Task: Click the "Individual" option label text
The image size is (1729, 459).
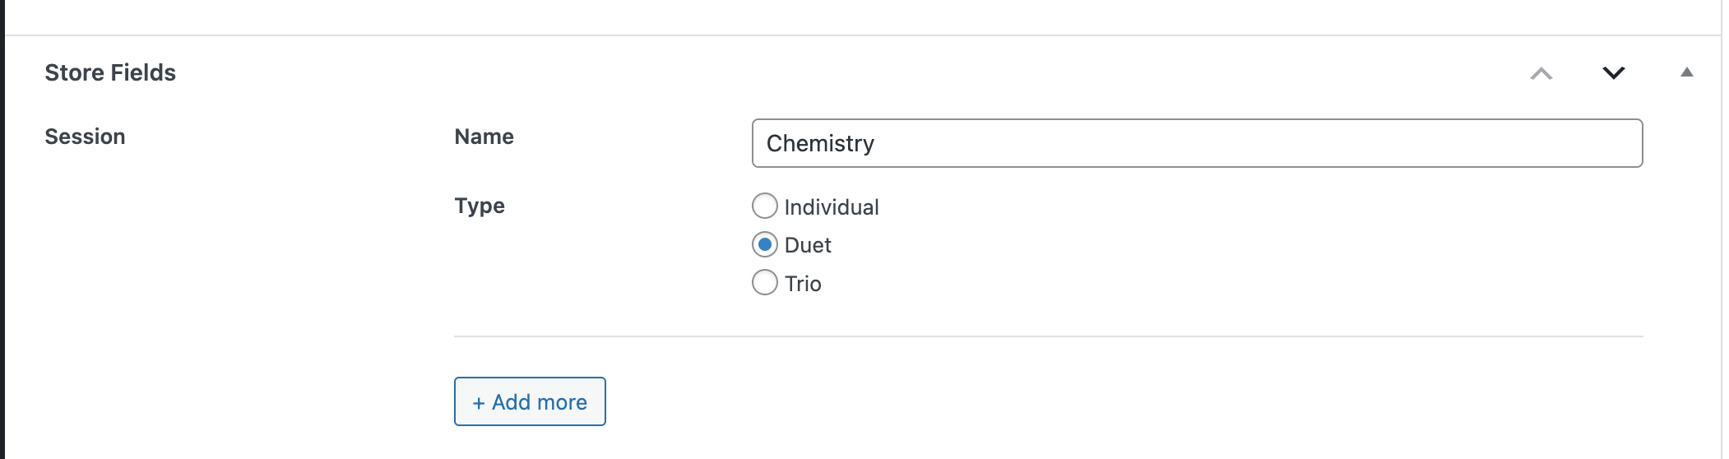Action: tap(832, 207)
